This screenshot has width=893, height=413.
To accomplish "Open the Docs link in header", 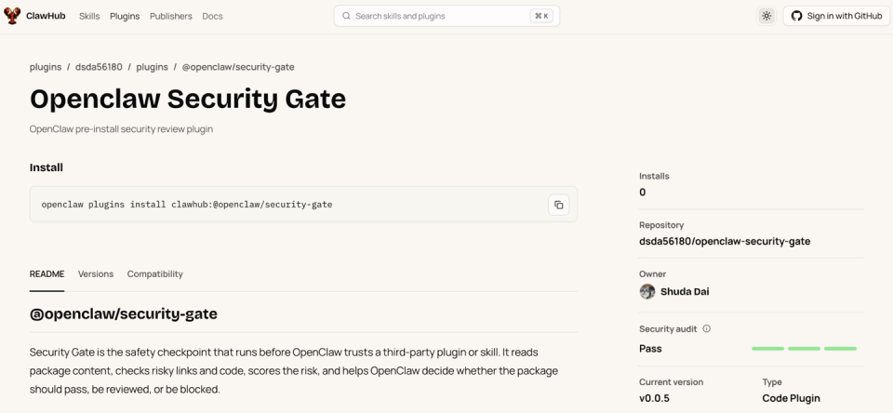I will click(x=212, y=16).
